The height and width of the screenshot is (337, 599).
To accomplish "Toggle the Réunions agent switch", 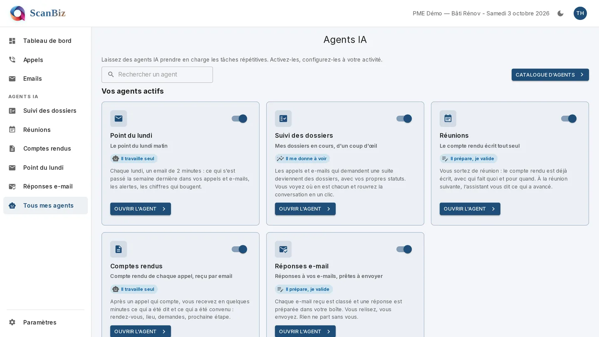I will pyautogui.click(x=569, y=119).
